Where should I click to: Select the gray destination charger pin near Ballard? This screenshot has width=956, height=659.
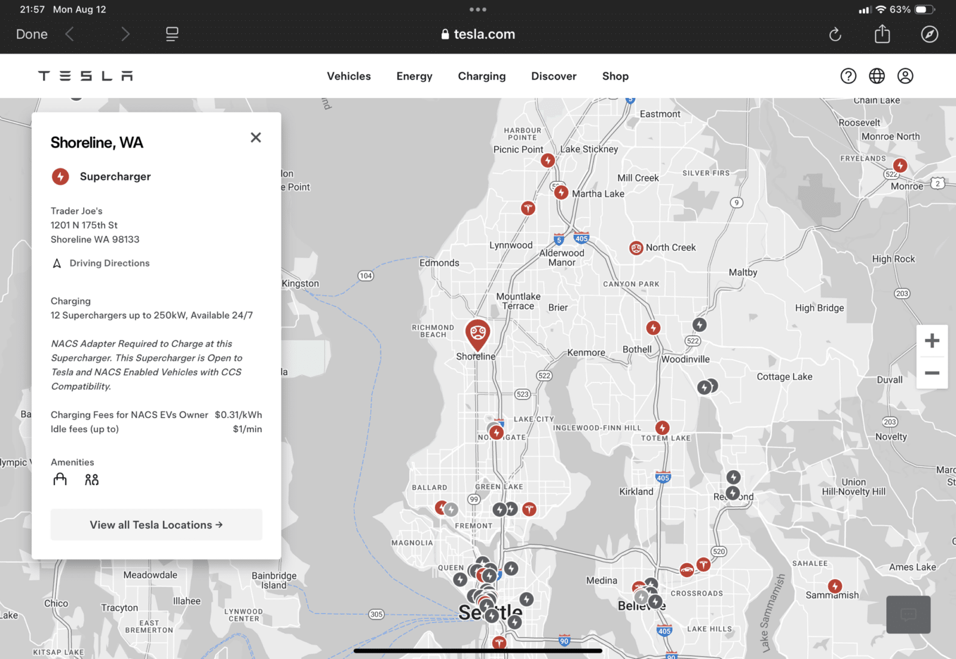[x=452, y=510]
